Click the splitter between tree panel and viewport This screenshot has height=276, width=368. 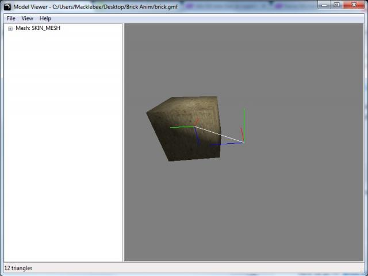pos(123,144)
